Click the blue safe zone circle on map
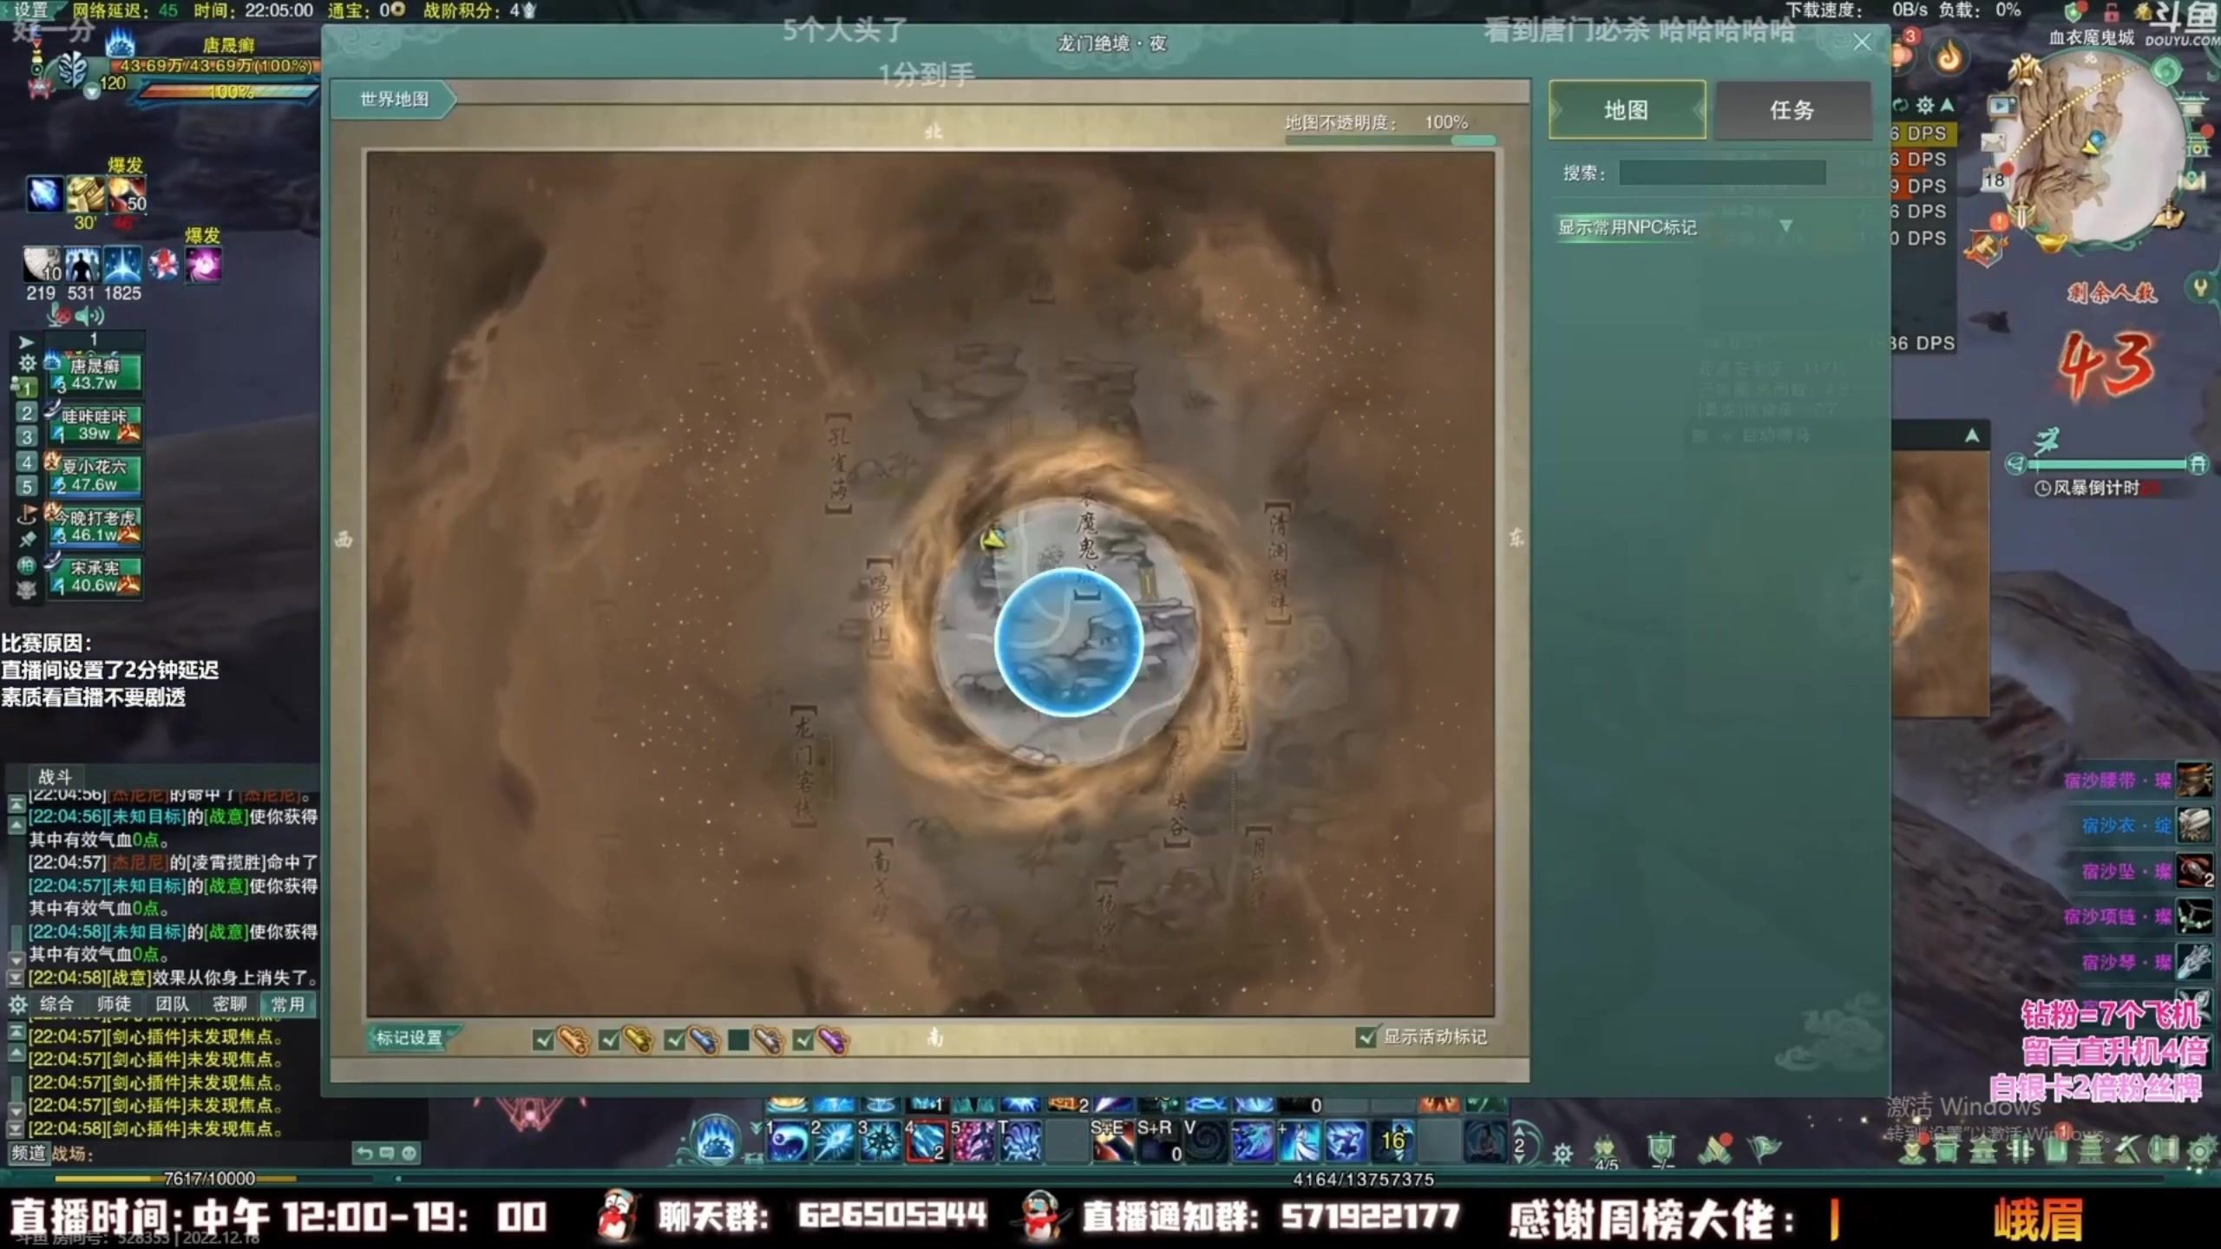The width and height of the screenshot is (2221, 1249). click(1068, 642)
